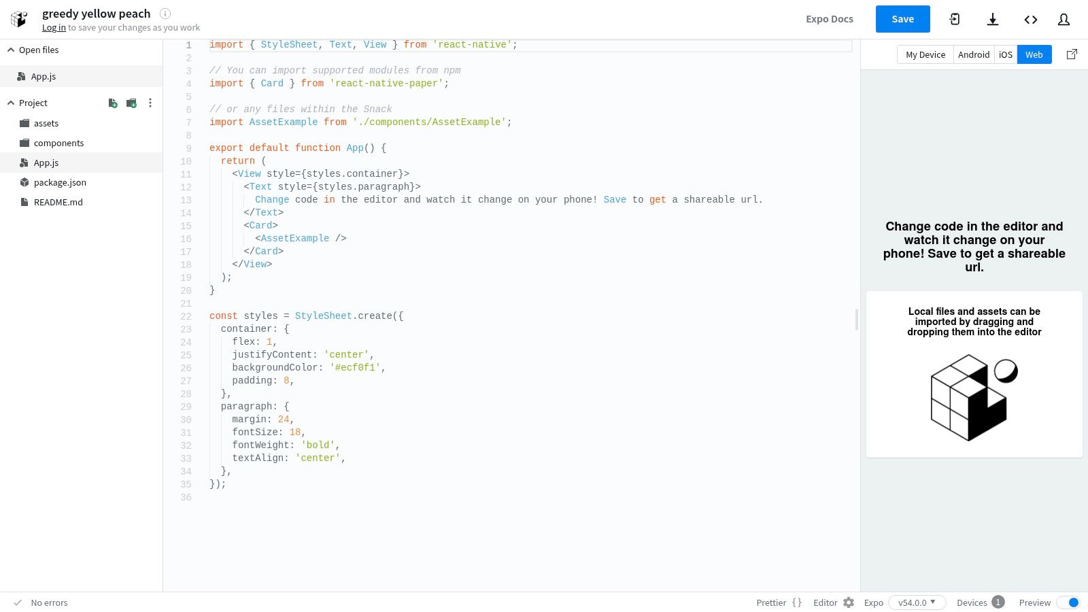Place cursor on the react-native-paper import line

[329, 83]
